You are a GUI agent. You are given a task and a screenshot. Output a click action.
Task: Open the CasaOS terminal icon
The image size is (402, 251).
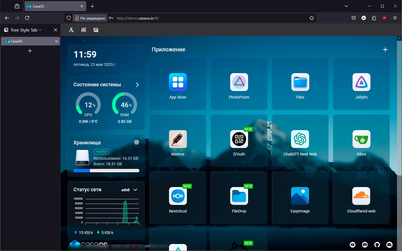click(x=96, y=30)
